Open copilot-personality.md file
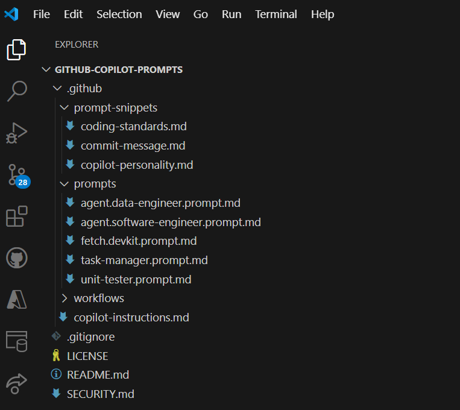The width and height of the screenshot is (460, 410). click(137, 165)
